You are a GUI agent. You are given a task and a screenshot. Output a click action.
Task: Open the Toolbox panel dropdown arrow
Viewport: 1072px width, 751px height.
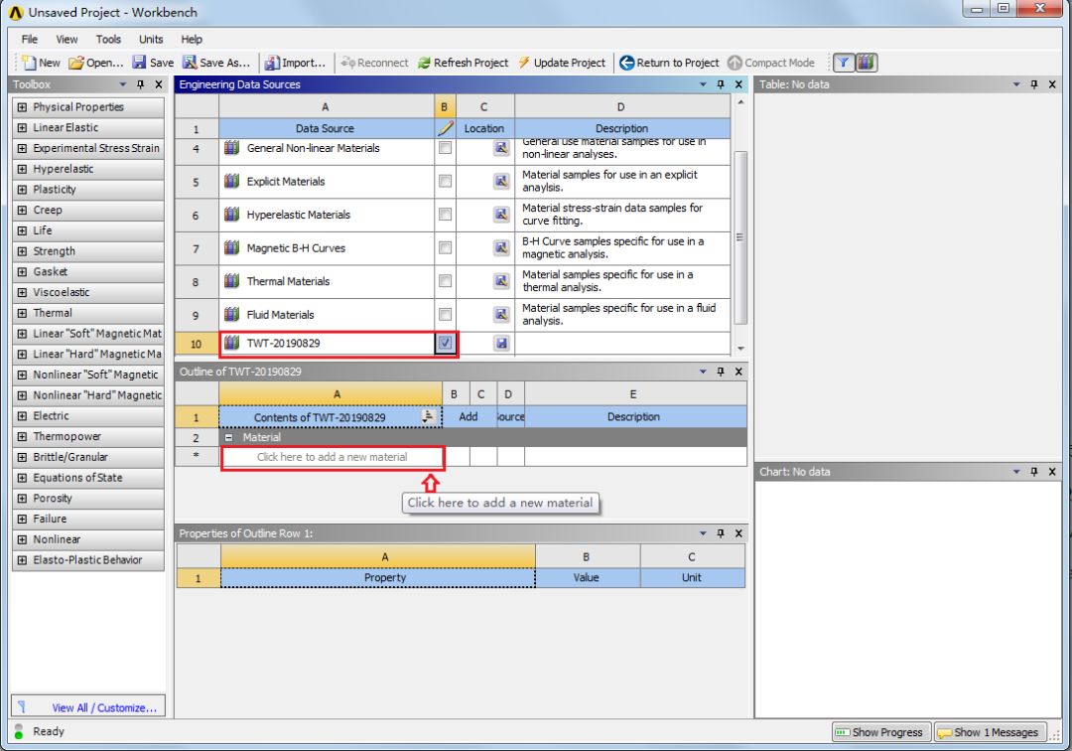[x=123, y=84]
